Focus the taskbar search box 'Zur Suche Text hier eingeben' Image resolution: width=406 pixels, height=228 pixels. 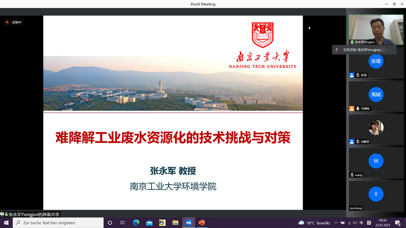click(x=58, y=223)
